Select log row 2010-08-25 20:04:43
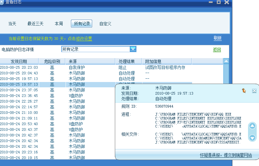259x166 pixels. tap(96, 73)
